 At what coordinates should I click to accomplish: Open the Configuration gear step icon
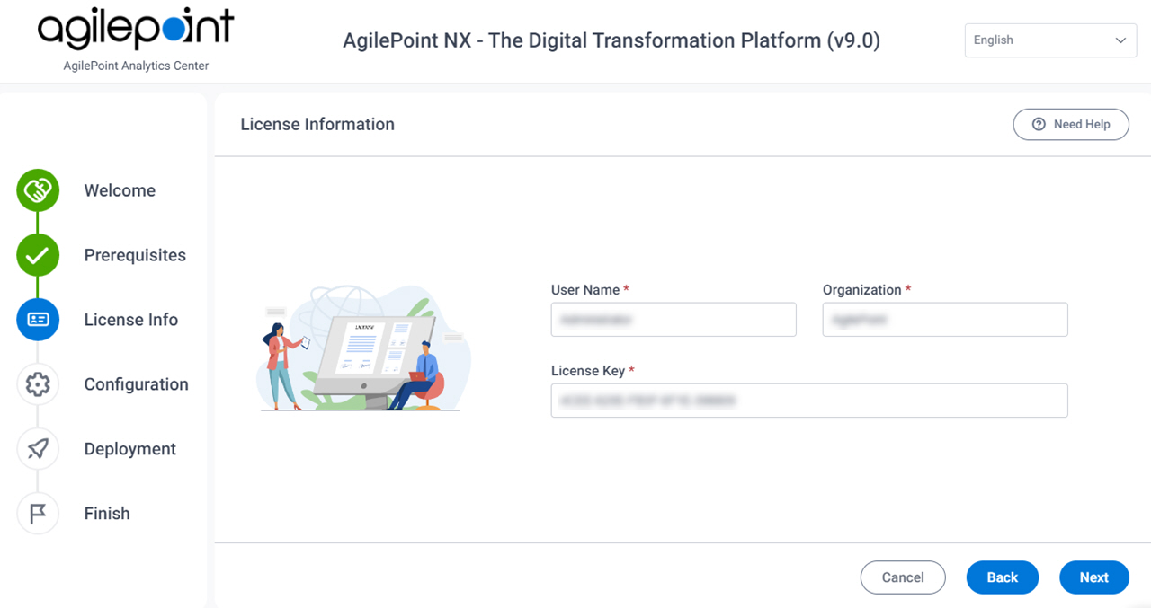38,384
